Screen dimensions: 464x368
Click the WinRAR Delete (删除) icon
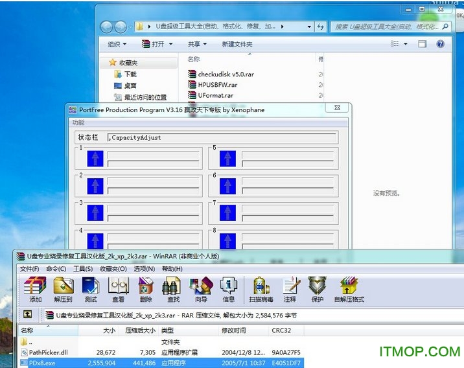click(146, 290)
